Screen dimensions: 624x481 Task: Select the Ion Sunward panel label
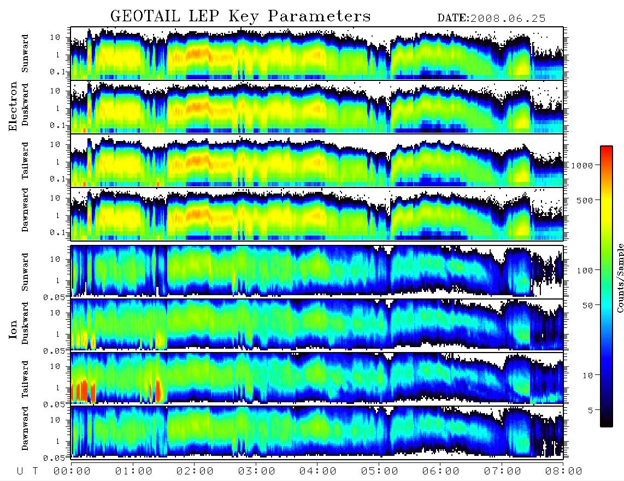[x=25, y=272]
